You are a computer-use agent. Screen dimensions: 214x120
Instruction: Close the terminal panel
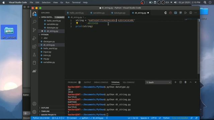click(x=196, y=82)
